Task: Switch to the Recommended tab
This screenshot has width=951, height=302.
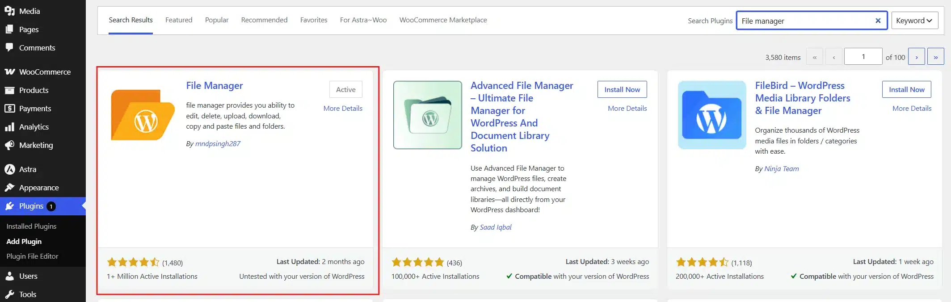Action: (x=264, y=20)
